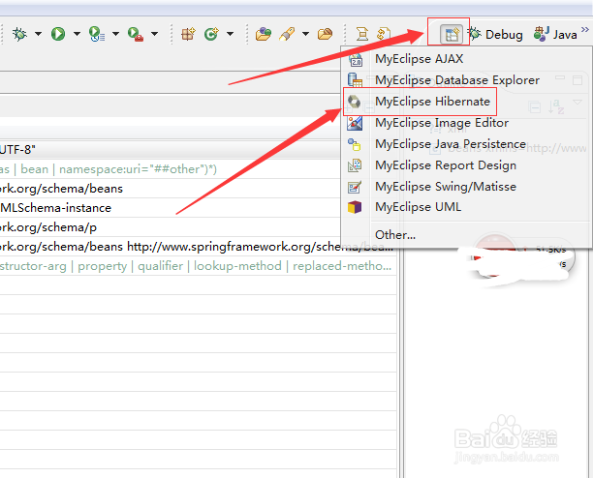Screen dimensions: 593x478
Task: Select the first rk.org/schema/beans row
Action: coord(171,189)
